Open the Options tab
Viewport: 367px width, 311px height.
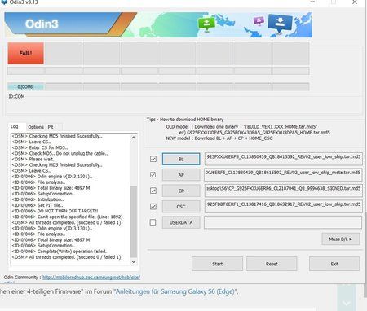[36, 127]
